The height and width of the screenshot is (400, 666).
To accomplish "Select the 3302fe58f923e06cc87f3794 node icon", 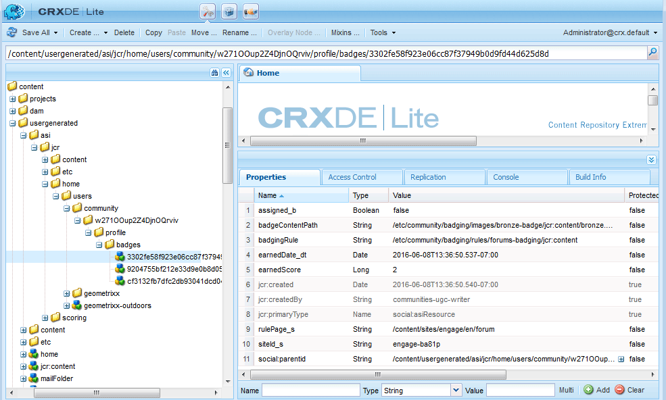I will [x=120, y=257].
